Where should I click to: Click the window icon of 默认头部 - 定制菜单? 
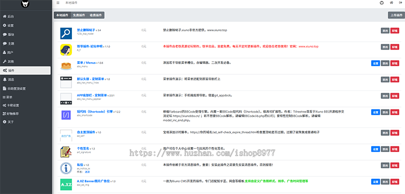66,82
